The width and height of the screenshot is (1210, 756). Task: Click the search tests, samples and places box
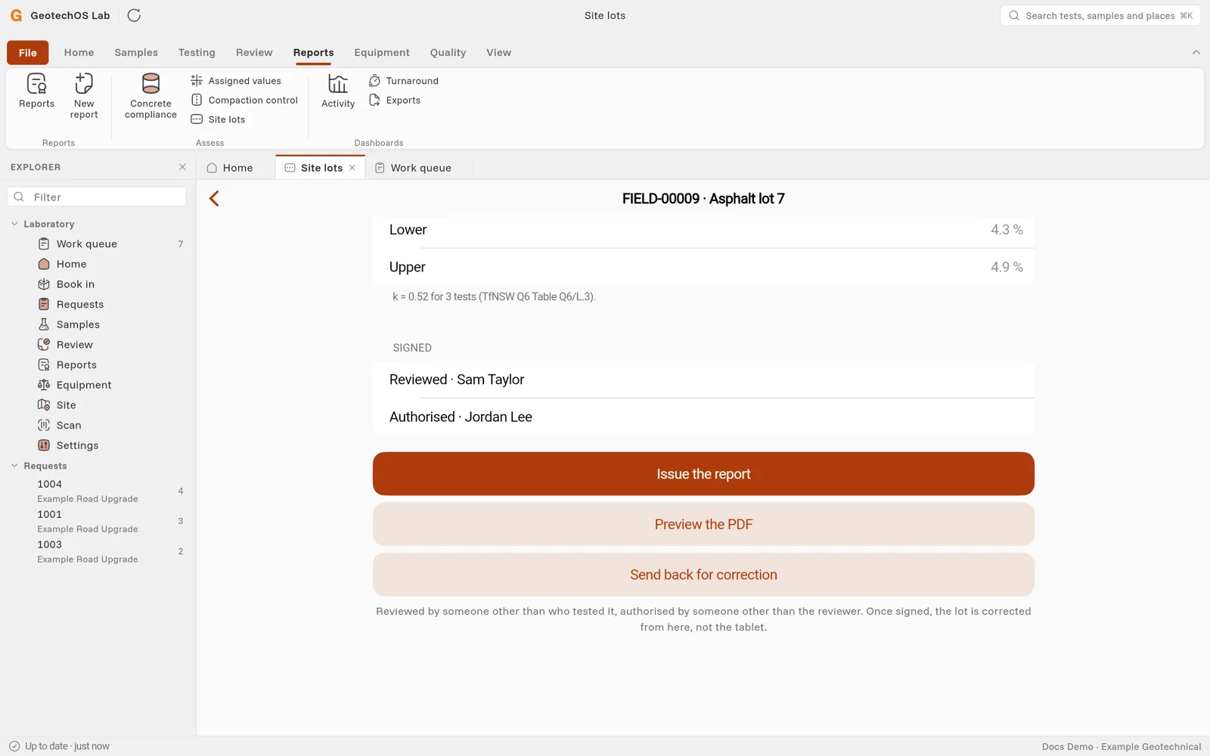[x=1100, y=15]
